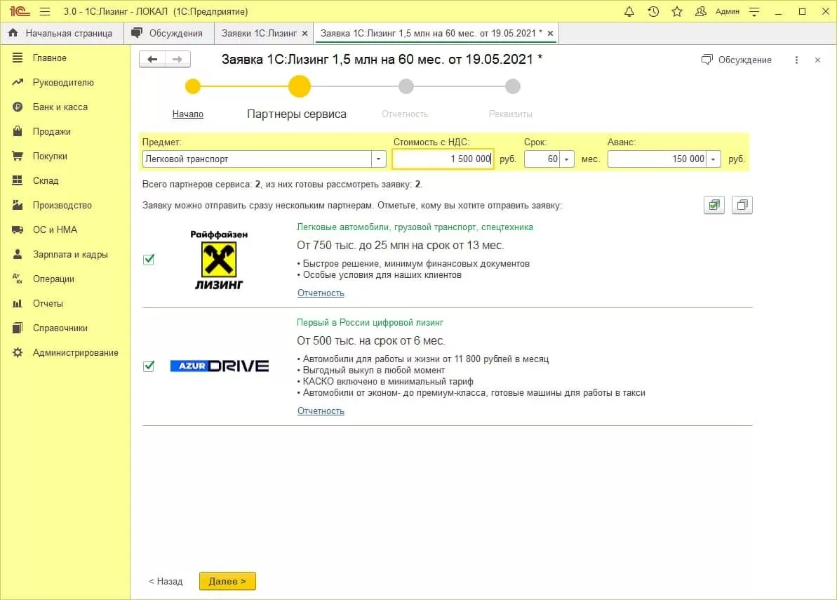837x600 pixels.
Task: Open Операции section
Action: click(53, 279)
